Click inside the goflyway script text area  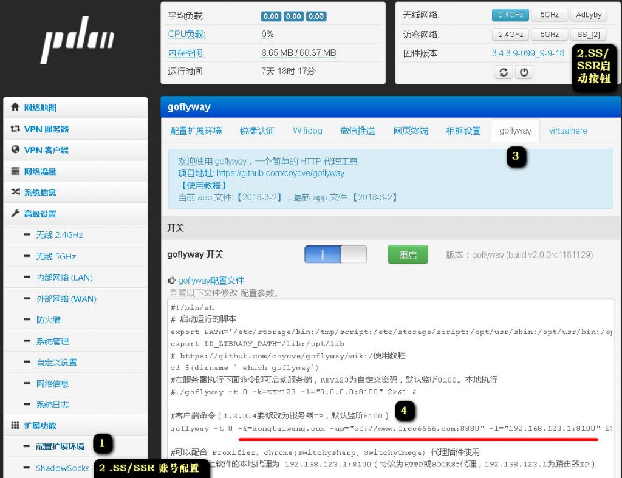[391, 389]
